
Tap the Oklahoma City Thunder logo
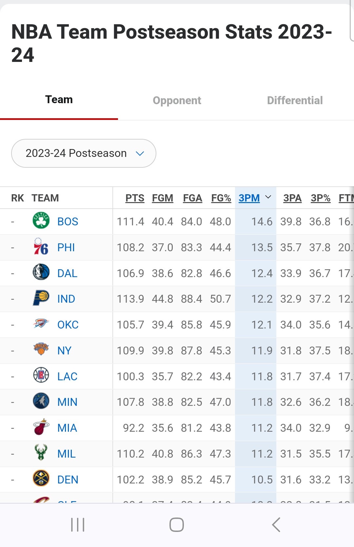pyautogui.click(x=41, y=324)
